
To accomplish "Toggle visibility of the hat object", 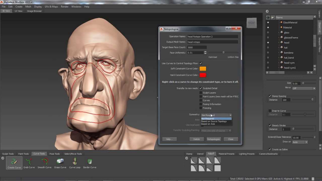I will [x=268, y=48].
